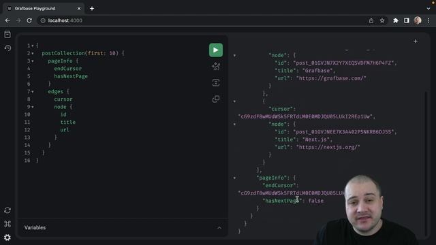Screen dimensions: 436x245
Task: Open the Chrome profile avatar
Action: 418,20
